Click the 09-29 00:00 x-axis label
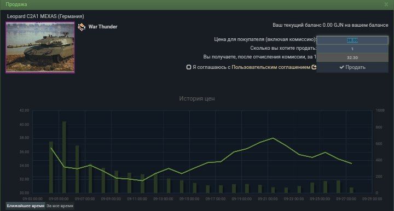 click(x=372, y=199)
